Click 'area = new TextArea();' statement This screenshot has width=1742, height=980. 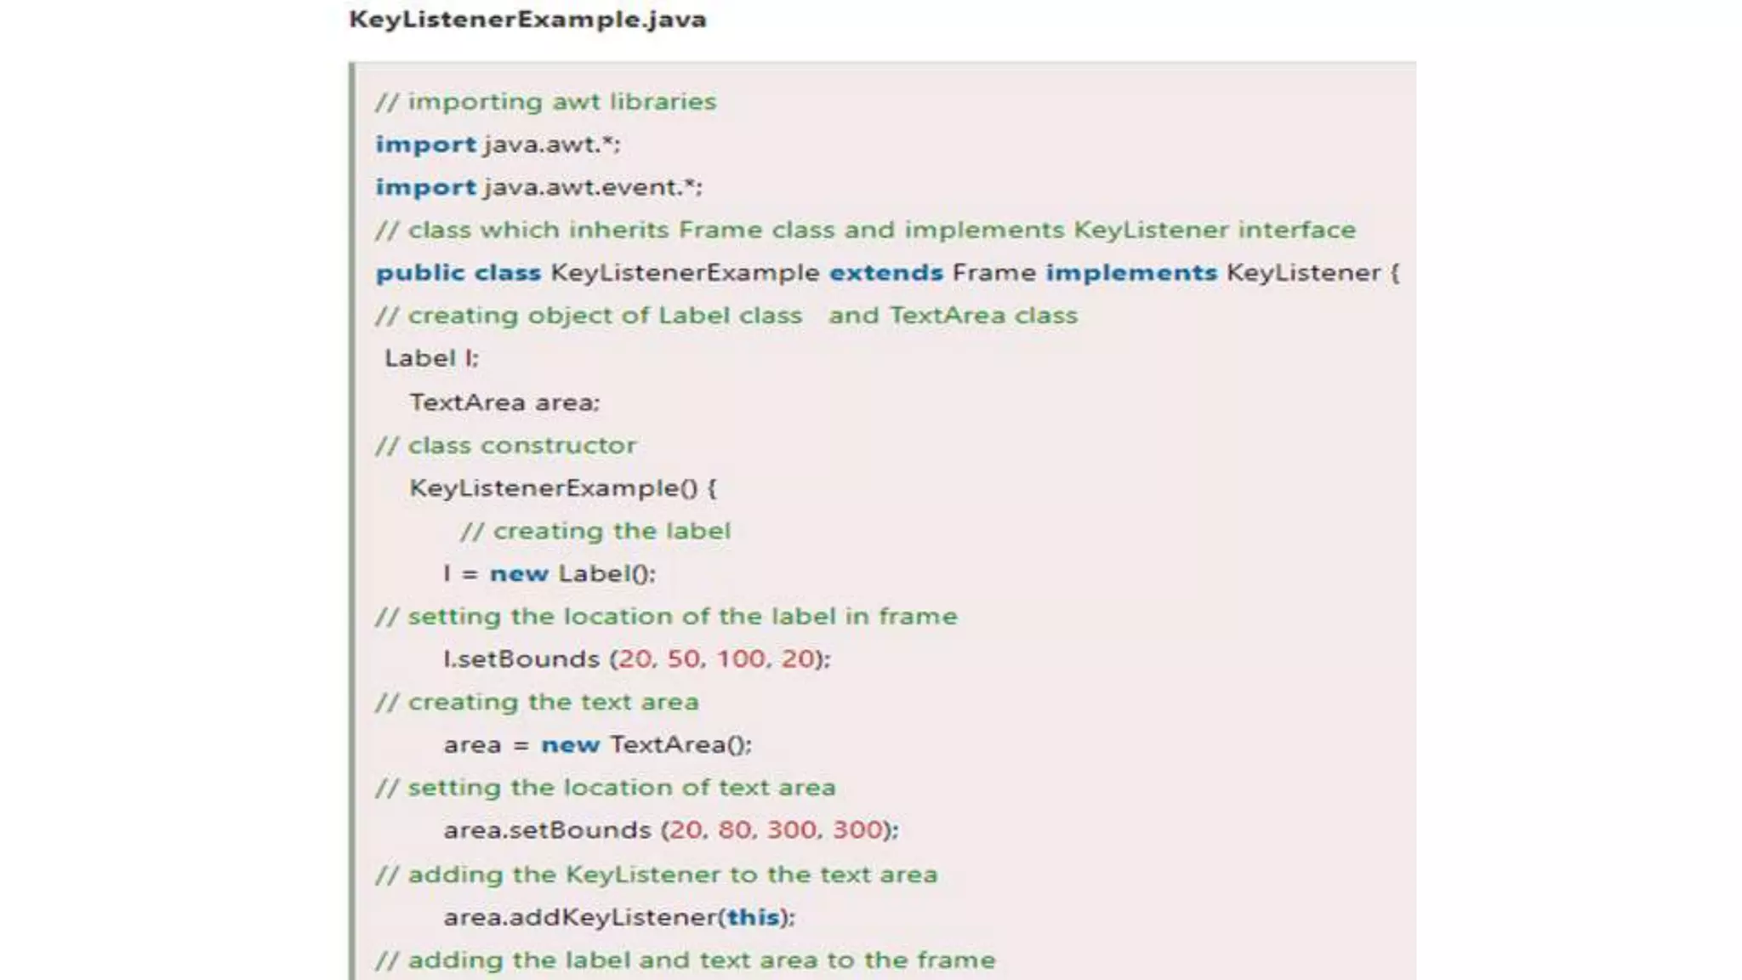click(597, 745)
